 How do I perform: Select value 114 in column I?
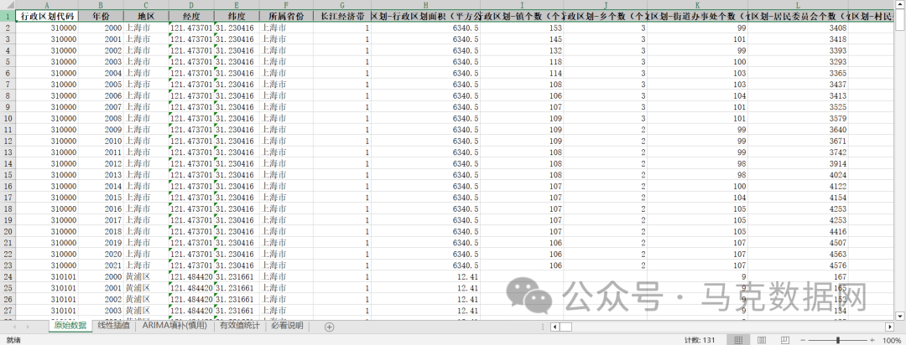click(x=522, y=73)
